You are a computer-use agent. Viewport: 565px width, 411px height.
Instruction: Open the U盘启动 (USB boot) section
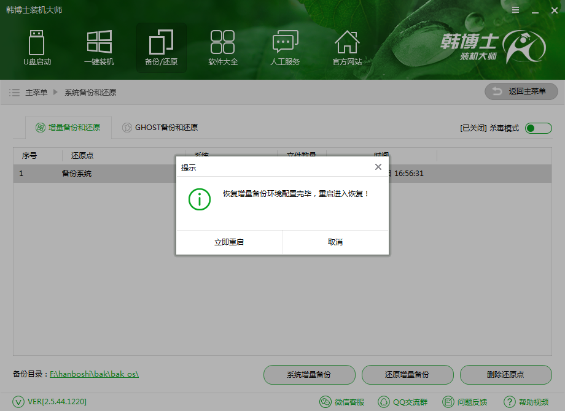coord(37,48)
